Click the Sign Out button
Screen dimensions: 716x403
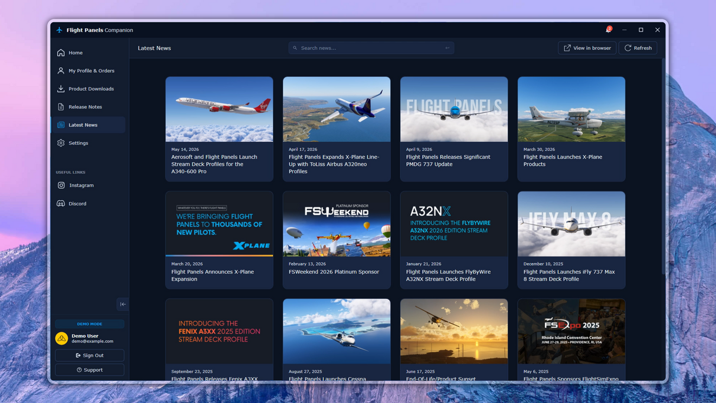[x=90, y=355]
